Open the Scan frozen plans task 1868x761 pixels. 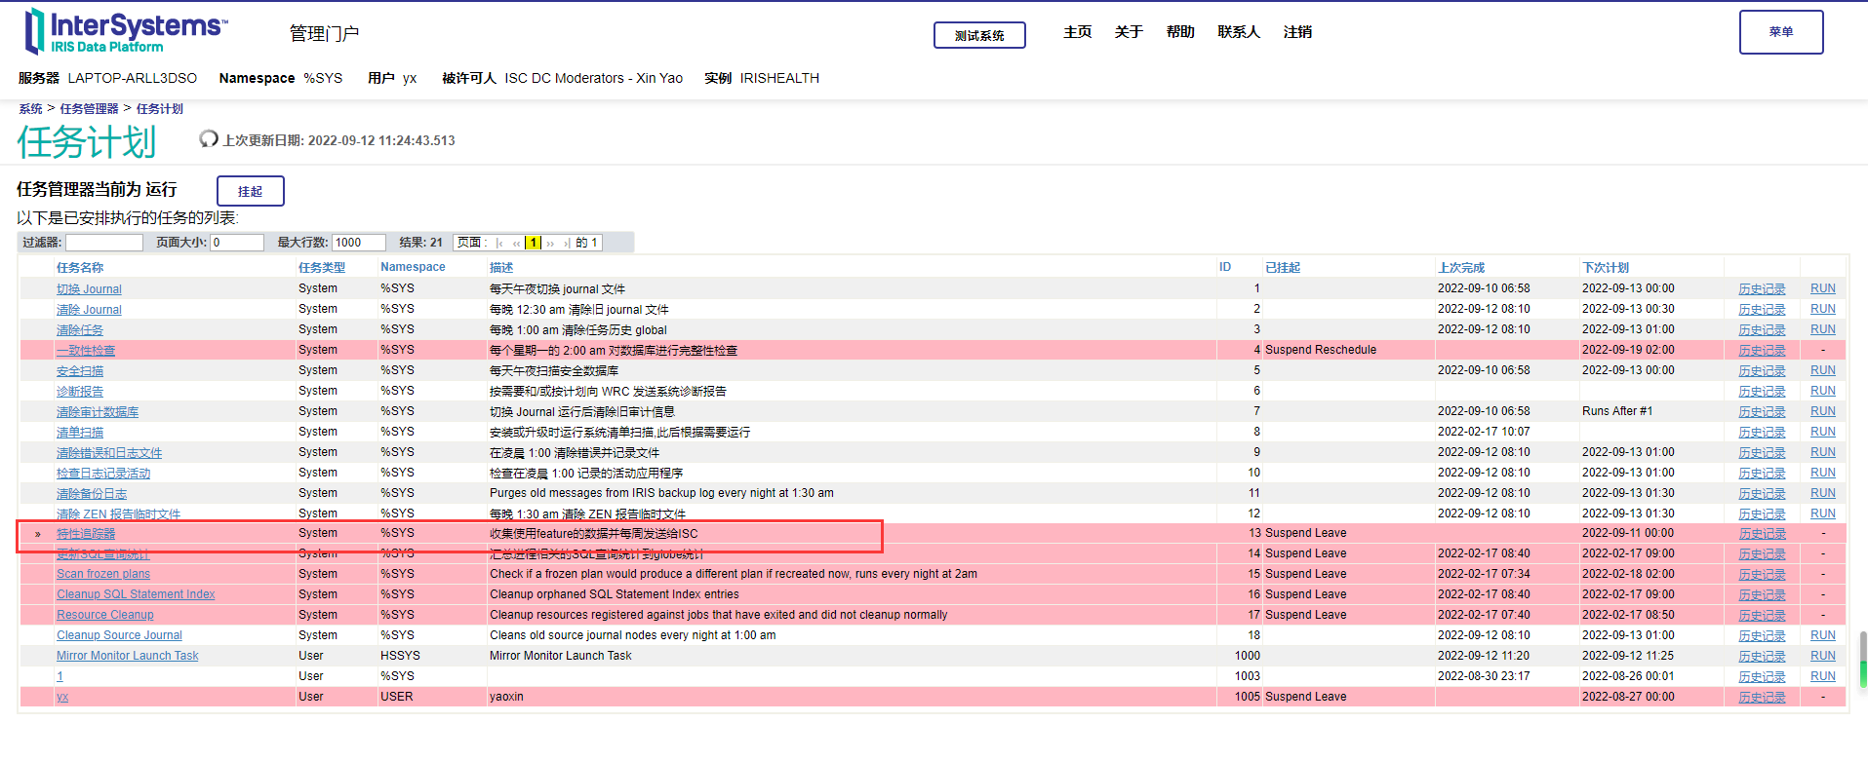point(103,574)
